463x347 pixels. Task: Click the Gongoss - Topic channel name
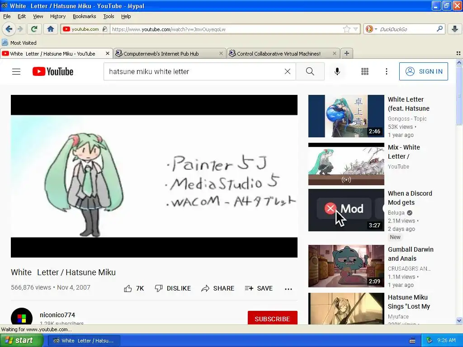[x=407, y=119]
